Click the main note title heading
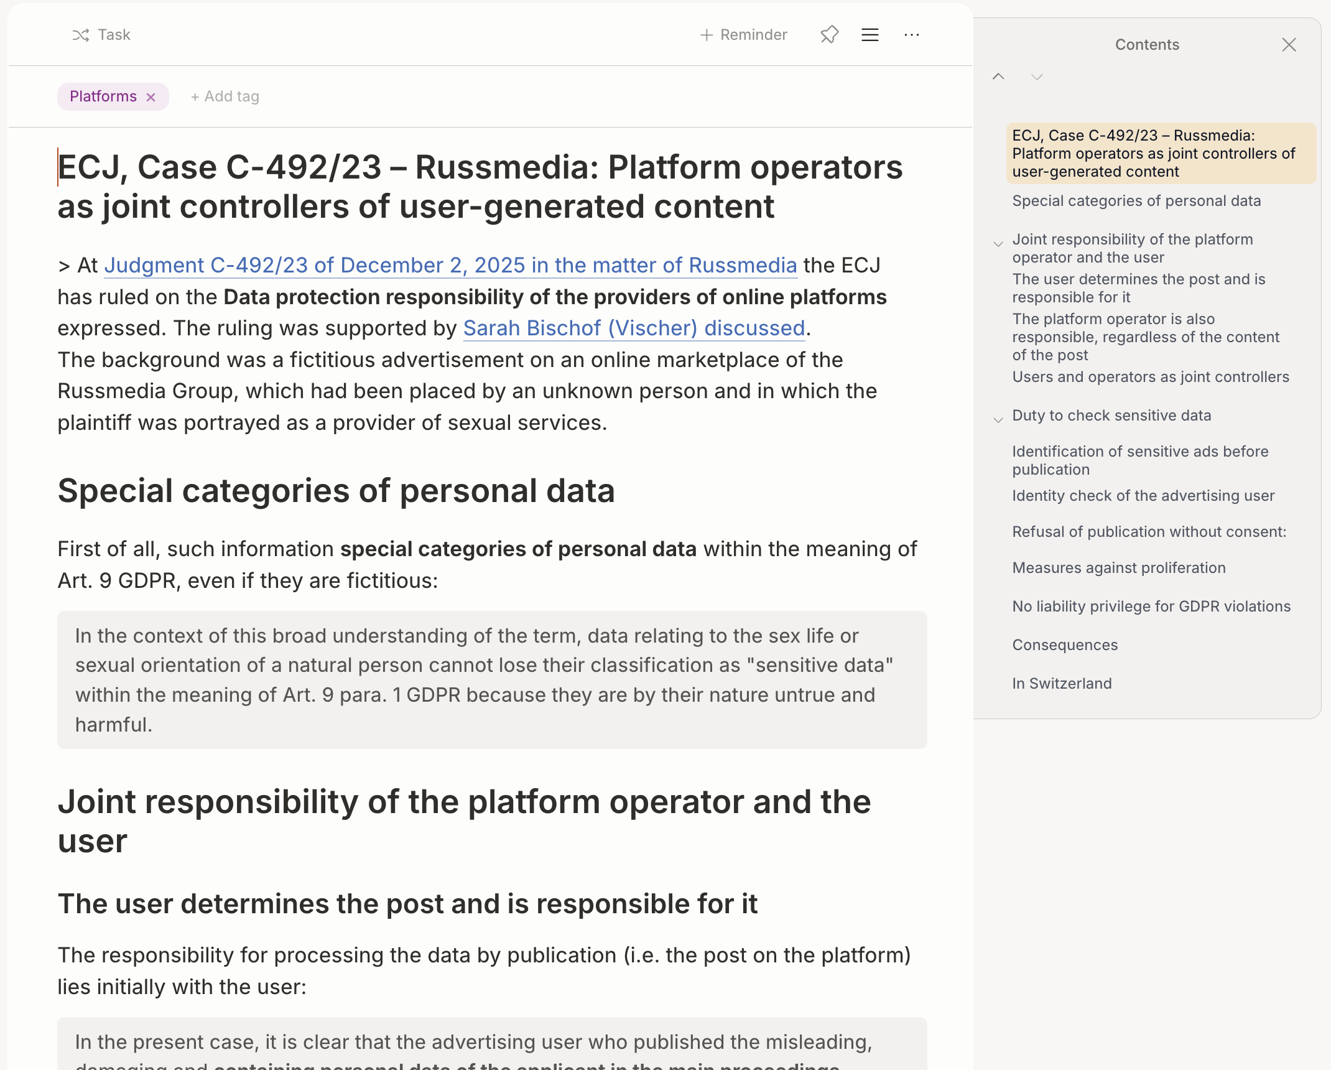Screen dimensions: 1331x1070 click(x=480, y=187)
